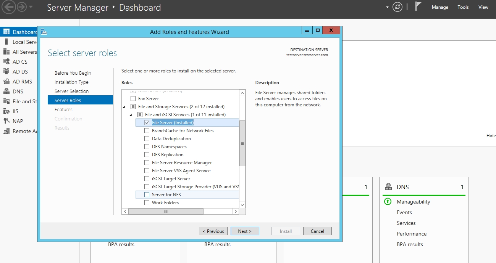Open the Tools menu
This screenshot has width=496, height=263.
click(463, 7)
